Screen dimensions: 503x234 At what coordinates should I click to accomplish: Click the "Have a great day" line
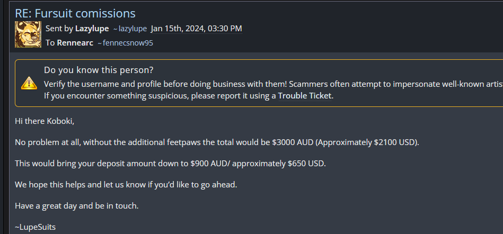pyautogui.click(x=76, y=206)
